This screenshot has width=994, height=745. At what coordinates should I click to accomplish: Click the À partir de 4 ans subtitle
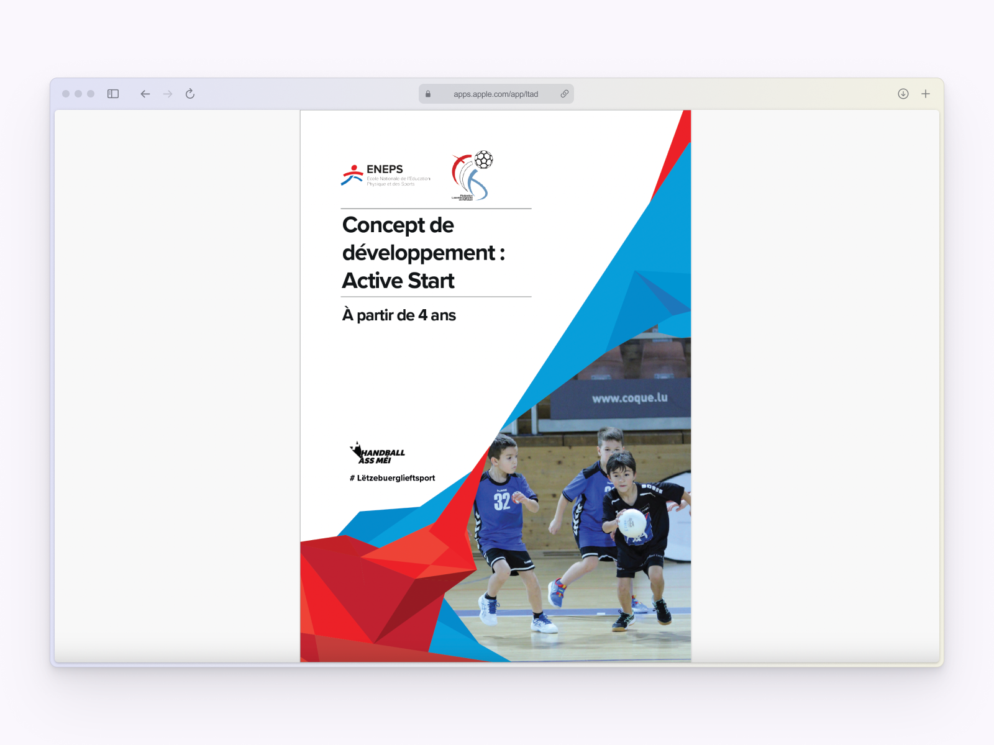tap(398, 315)
